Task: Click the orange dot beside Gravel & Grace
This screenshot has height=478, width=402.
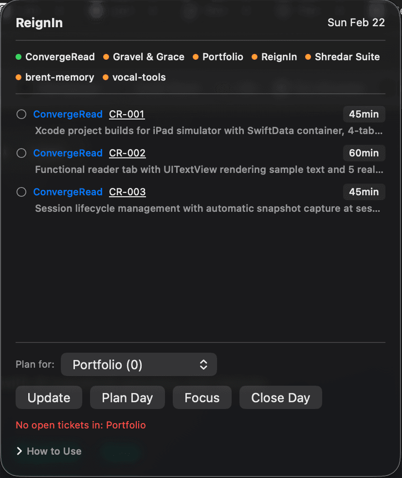Action: coord(106,57)
